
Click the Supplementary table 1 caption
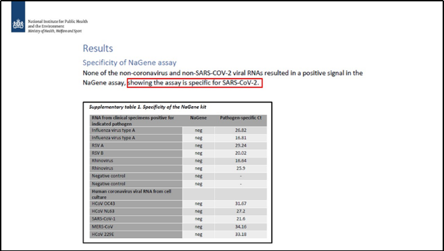[x=147, y=107]
